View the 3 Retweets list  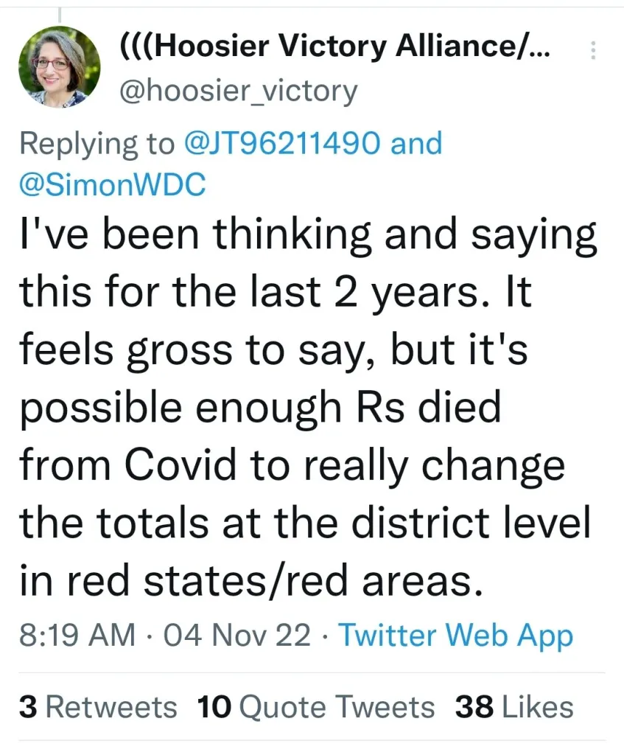pyautogui.click(x=98, y=707)
